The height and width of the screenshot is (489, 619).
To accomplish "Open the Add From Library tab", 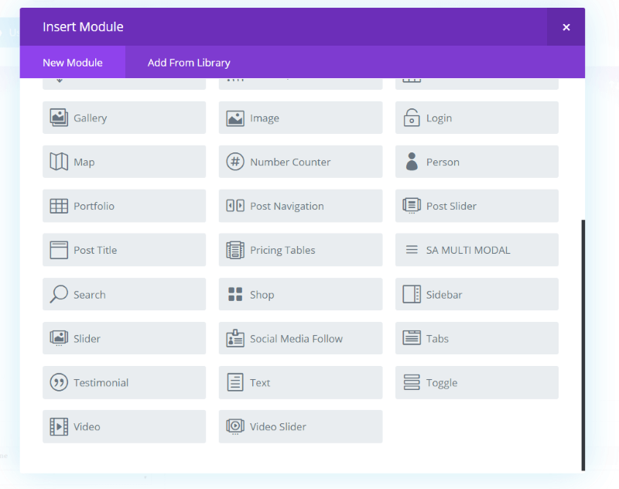I will click(189, 63).
